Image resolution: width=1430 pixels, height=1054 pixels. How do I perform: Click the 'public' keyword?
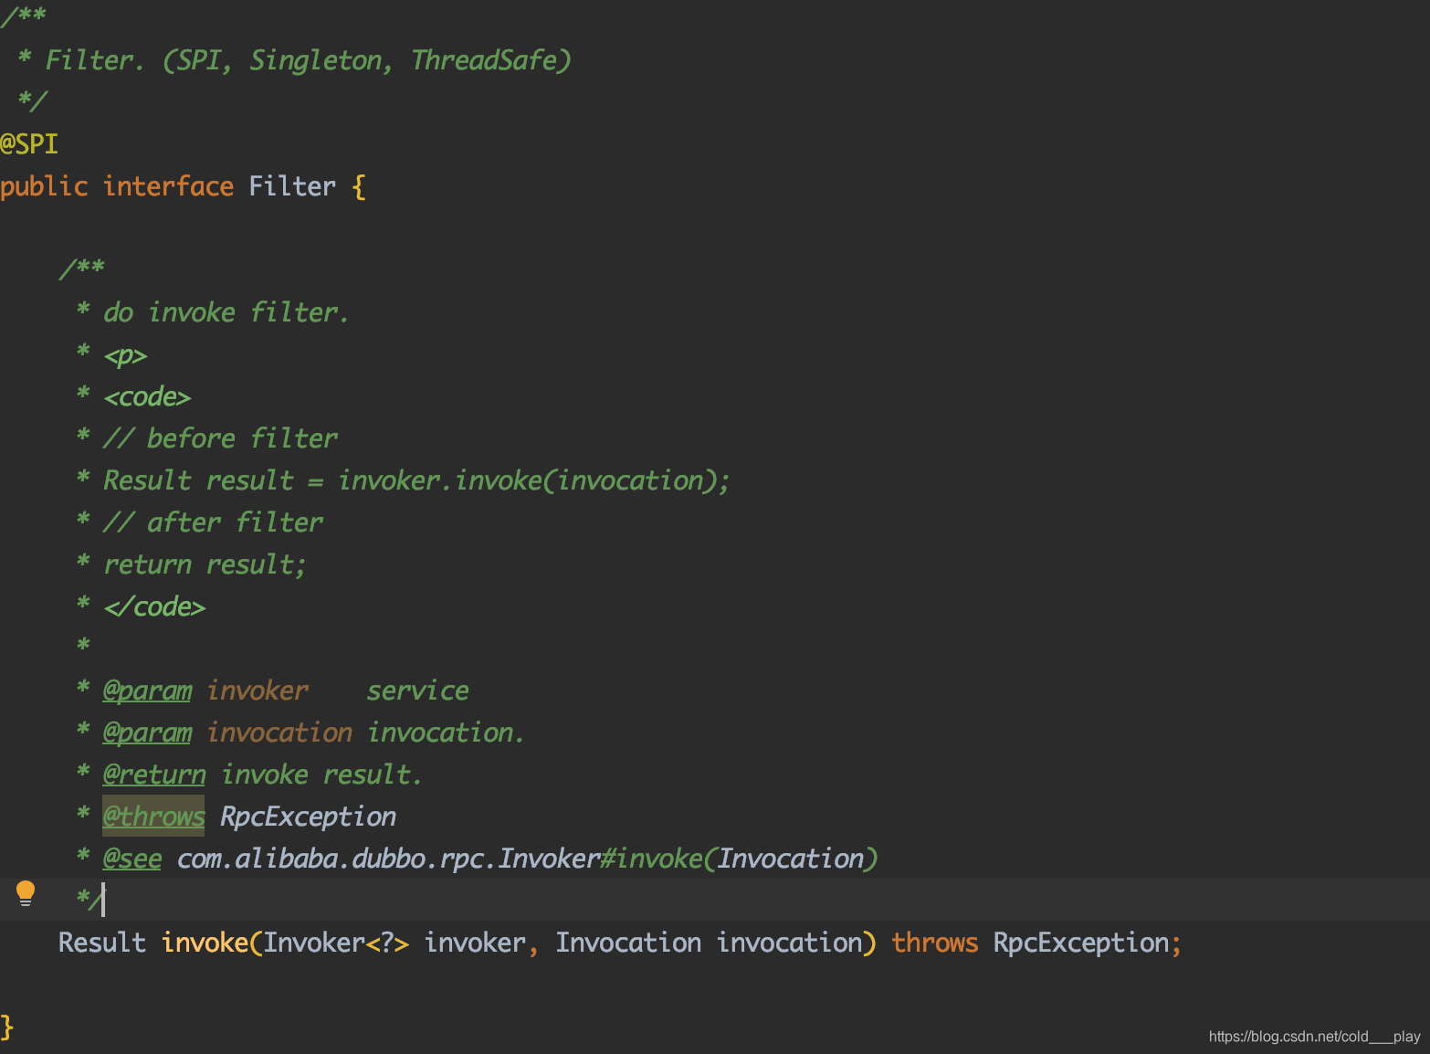[x=44, y=186]
